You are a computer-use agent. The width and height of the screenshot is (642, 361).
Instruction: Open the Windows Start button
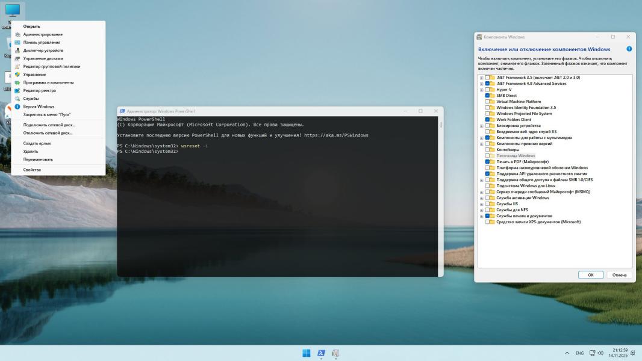(x=307, y=353)
